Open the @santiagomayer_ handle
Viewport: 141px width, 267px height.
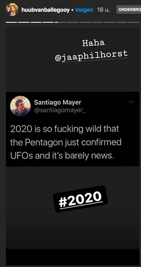[60, 110]
